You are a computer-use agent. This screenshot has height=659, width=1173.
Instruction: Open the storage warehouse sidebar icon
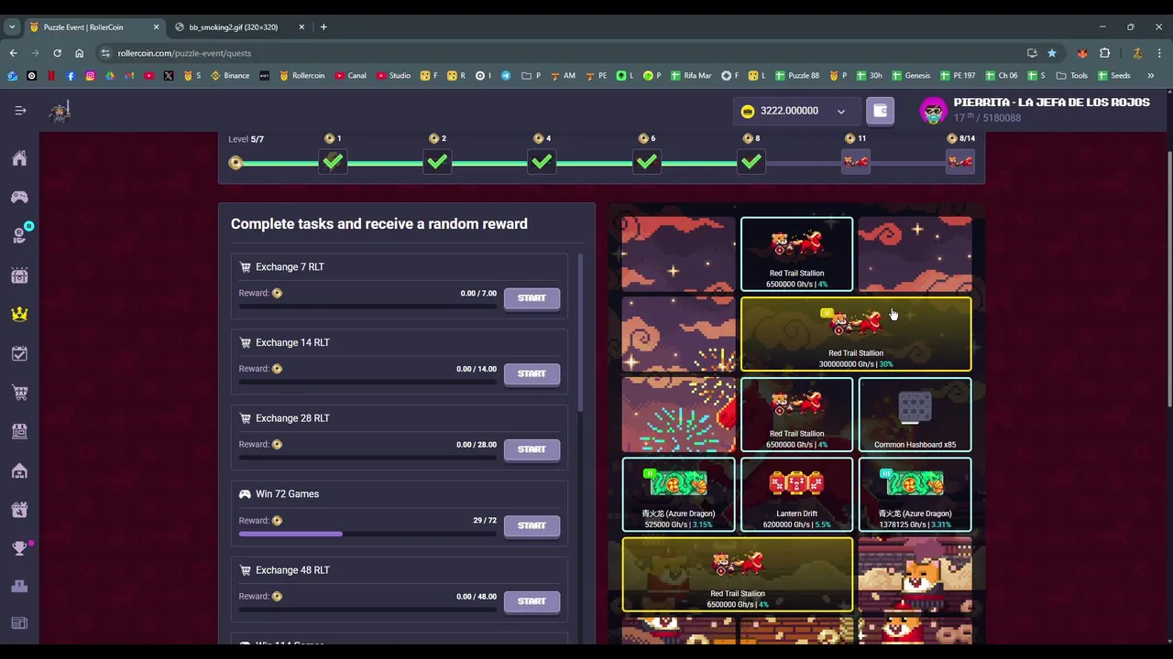[19, 470]
